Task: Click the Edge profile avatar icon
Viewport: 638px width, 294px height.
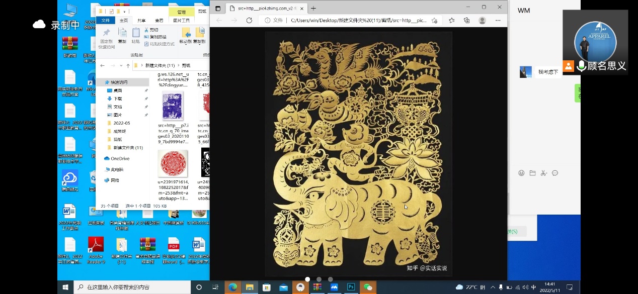Action: (483, 21)
